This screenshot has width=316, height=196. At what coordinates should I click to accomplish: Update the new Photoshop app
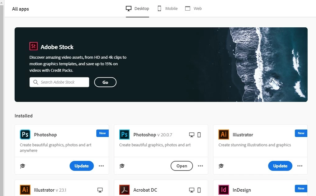pos(82,166)
